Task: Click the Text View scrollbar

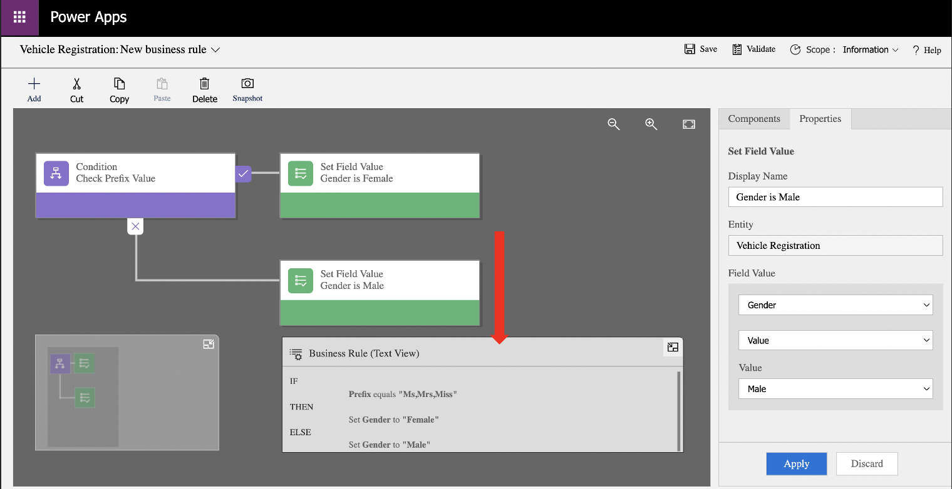Action: tap(678, 410)
